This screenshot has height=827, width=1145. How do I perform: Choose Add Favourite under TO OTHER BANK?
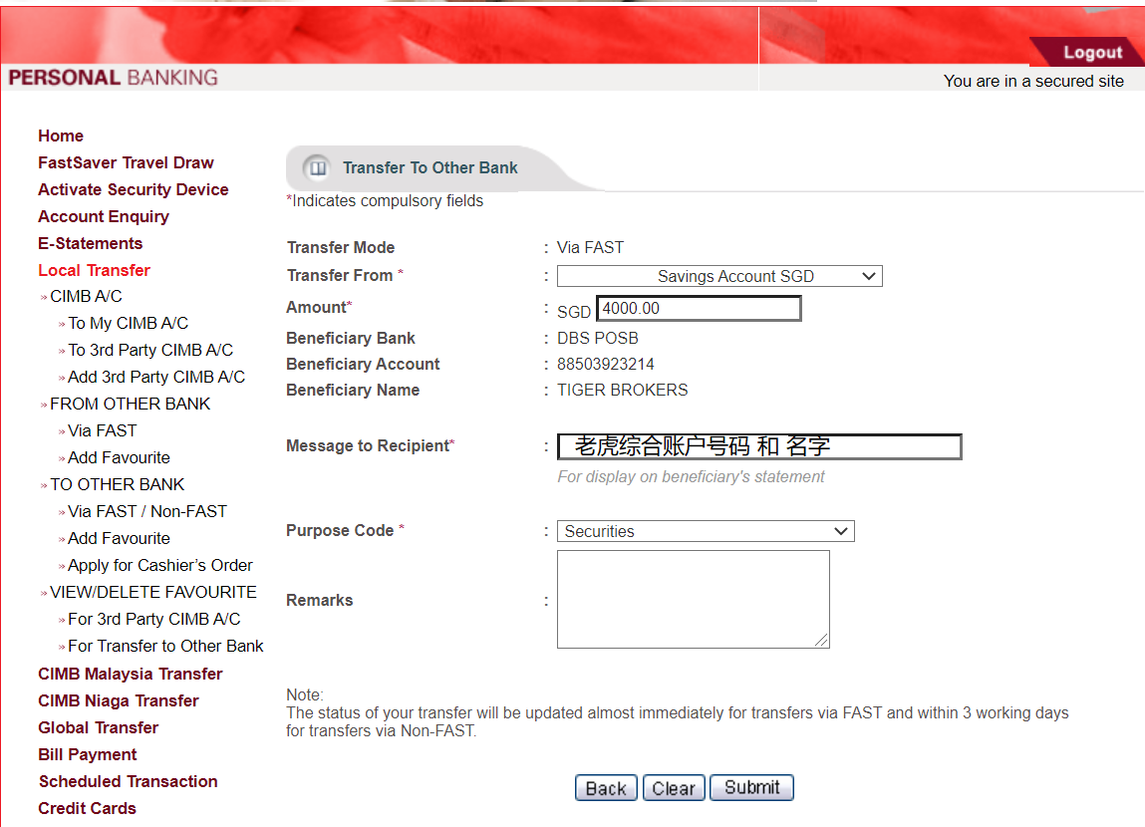click(119, 539)
